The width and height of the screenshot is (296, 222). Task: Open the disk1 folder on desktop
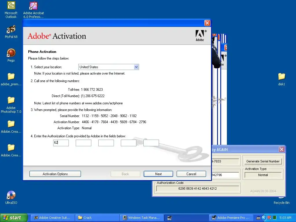282,79
